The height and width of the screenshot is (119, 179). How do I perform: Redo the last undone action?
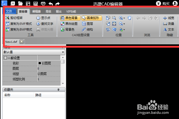[58, 4]
